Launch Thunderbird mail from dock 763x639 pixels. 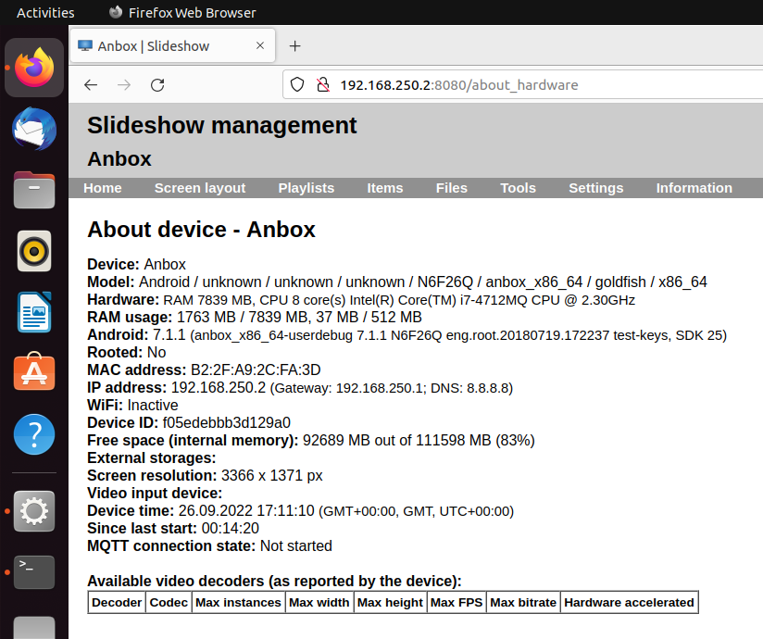point(34,129)
